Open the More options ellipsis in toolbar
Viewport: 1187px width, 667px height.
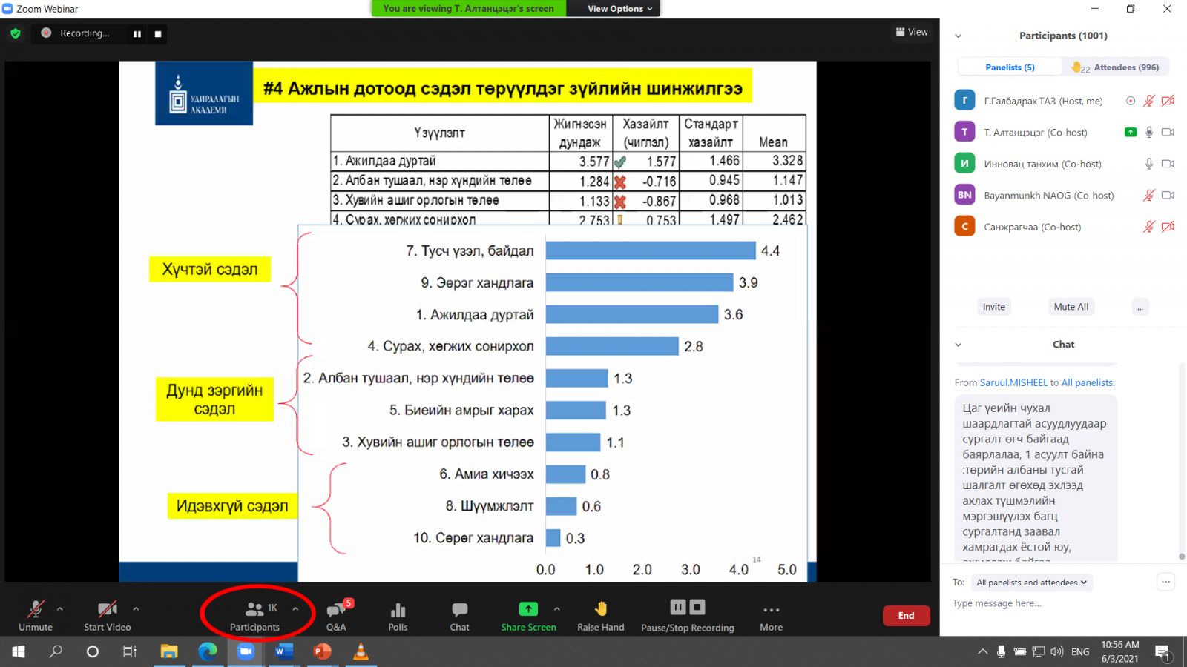coord(771,610)
